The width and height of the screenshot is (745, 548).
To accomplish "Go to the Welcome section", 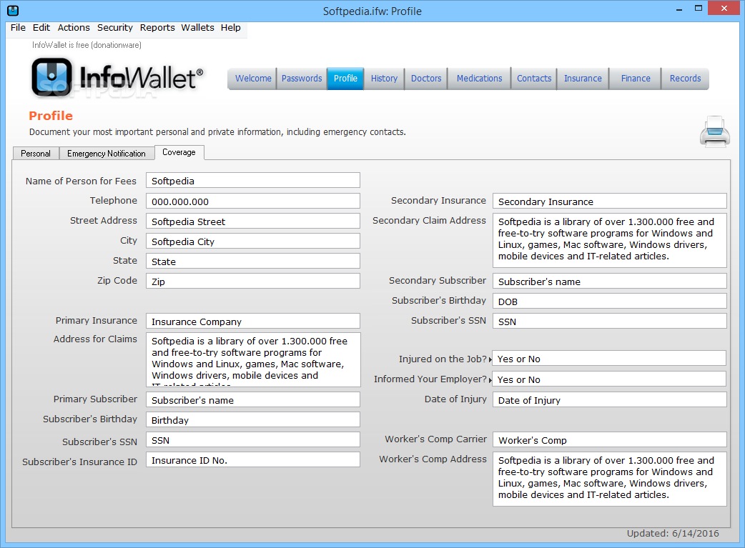I will (253, 79).
